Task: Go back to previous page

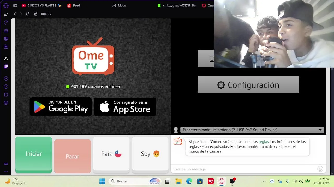Action: pyautogui.click(x=15, y=14)
